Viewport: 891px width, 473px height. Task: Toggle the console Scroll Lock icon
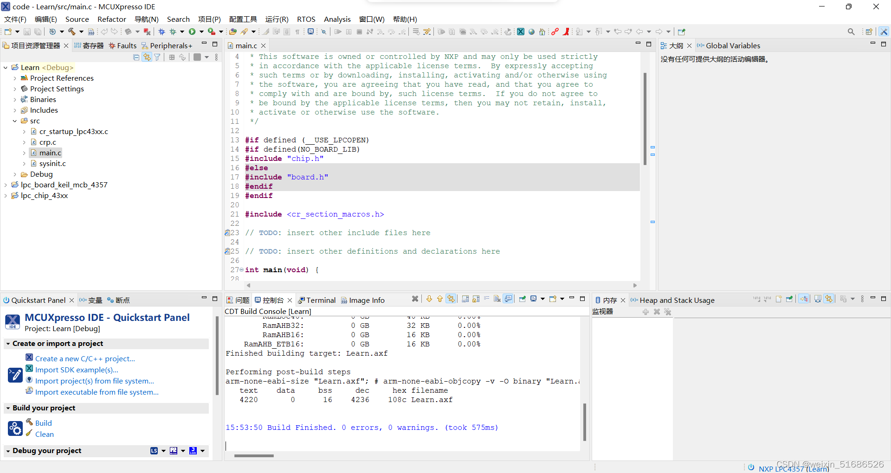click(x=476, y=299)
